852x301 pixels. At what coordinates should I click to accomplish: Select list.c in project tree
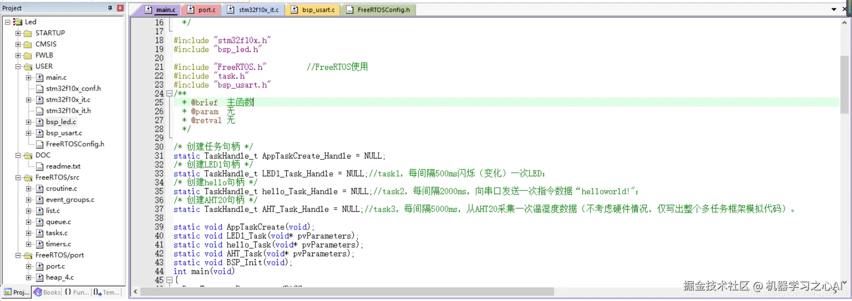[53, 210]
